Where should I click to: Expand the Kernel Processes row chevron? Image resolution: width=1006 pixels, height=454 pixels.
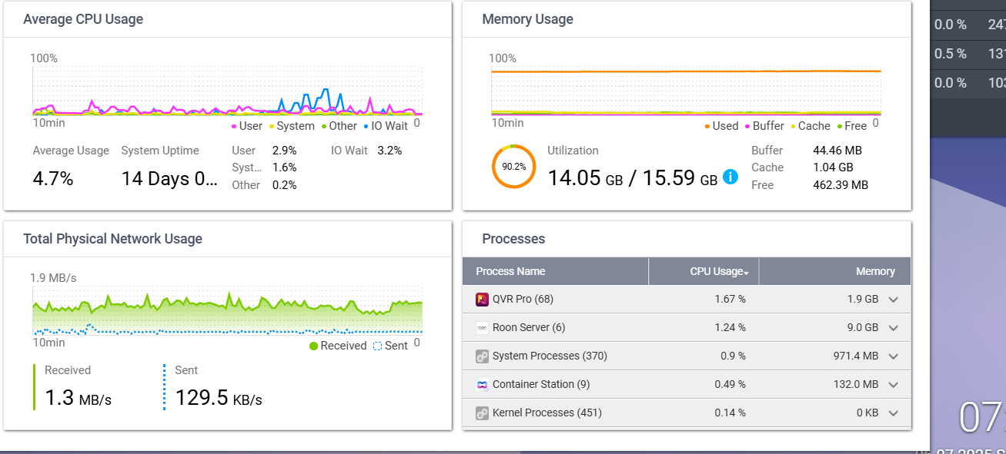point(894,413)
